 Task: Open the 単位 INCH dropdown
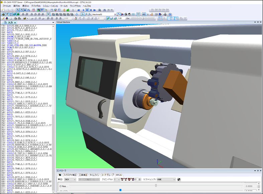[70, 179]
